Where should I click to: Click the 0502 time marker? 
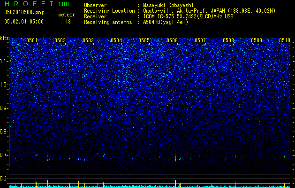(60, 40)
